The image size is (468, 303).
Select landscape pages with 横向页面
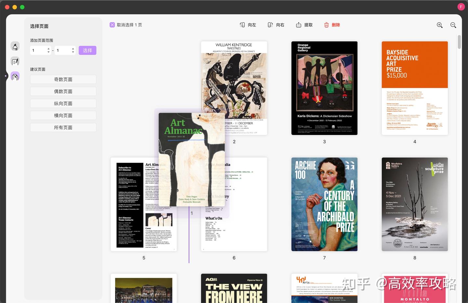point(63,115)
